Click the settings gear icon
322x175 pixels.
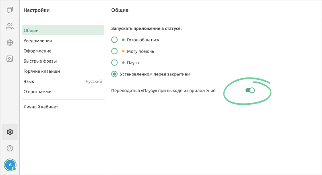[x=10, y=132]
